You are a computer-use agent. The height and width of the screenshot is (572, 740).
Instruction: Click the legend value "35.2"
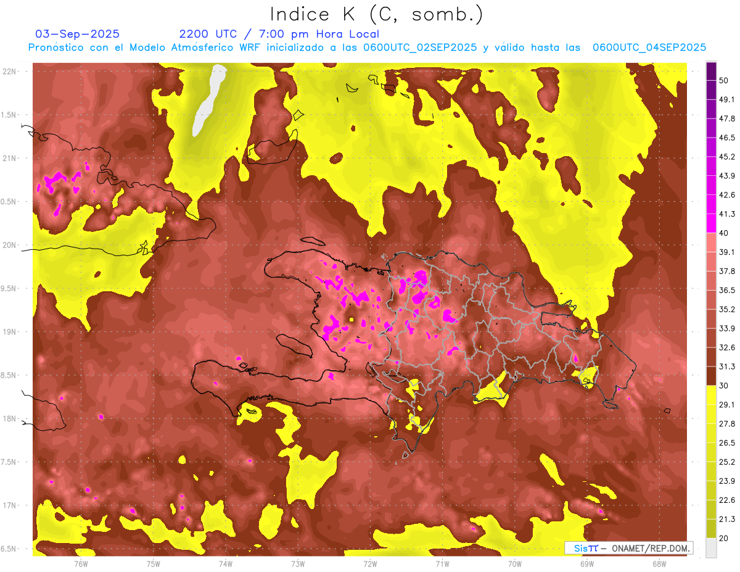[726, 309]
